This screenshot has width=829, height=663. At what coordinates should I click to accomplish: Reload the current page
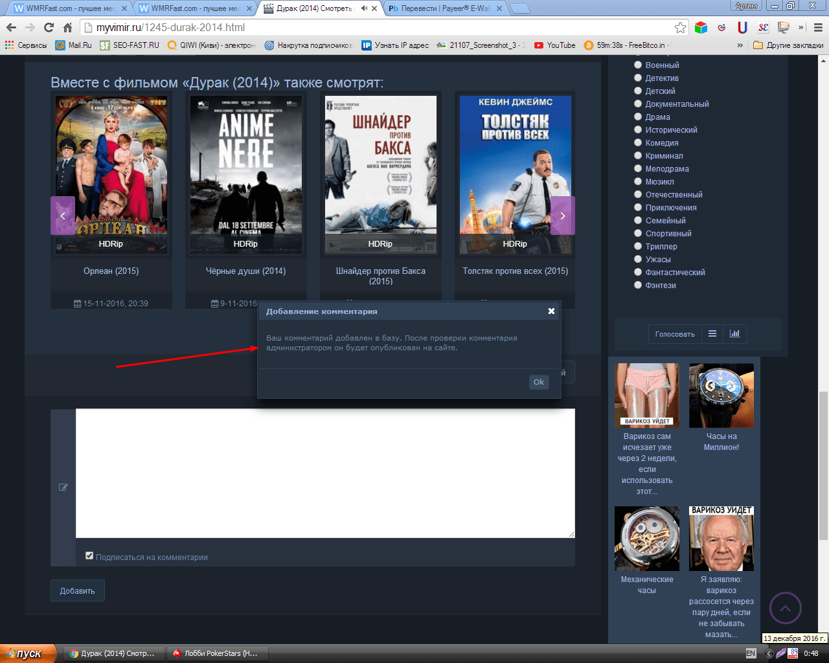pos(49,27)
